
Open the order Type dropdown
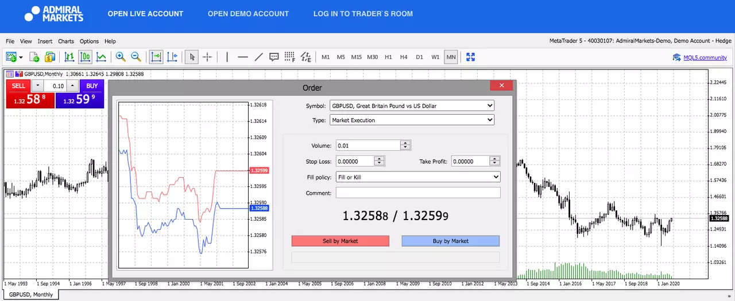(x=412, y=120)
